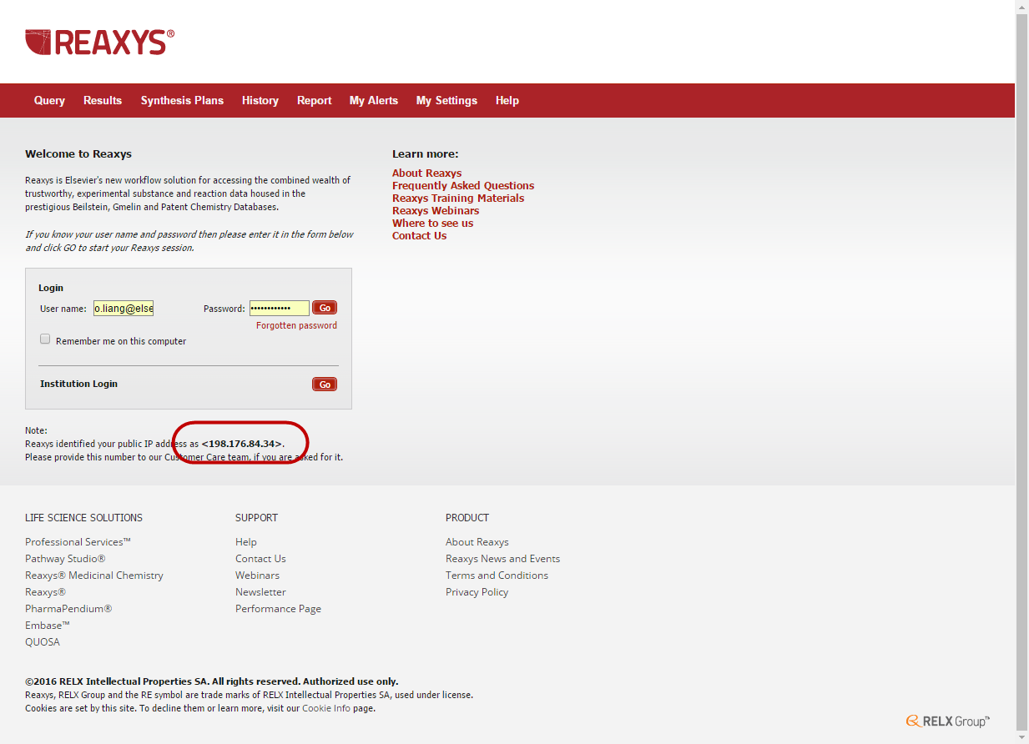Open Webinars under Support

coord(257,576)
